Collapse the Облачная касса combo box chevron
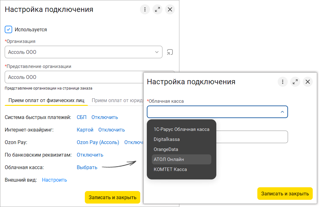This screenshot has height=207, width=319. [x=282, y=112]
